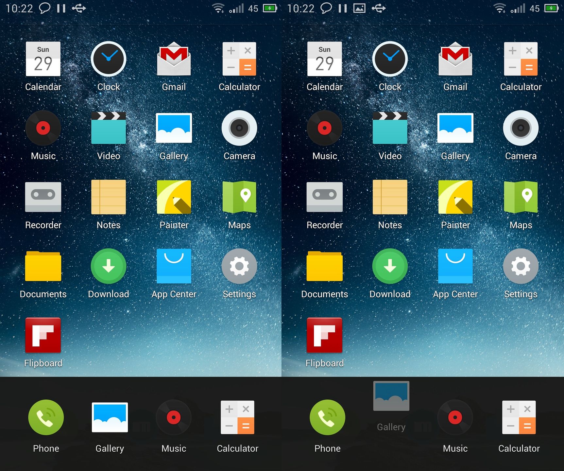Open Documents folder on the right screen
564x471 pixels.
click(325, 266)
